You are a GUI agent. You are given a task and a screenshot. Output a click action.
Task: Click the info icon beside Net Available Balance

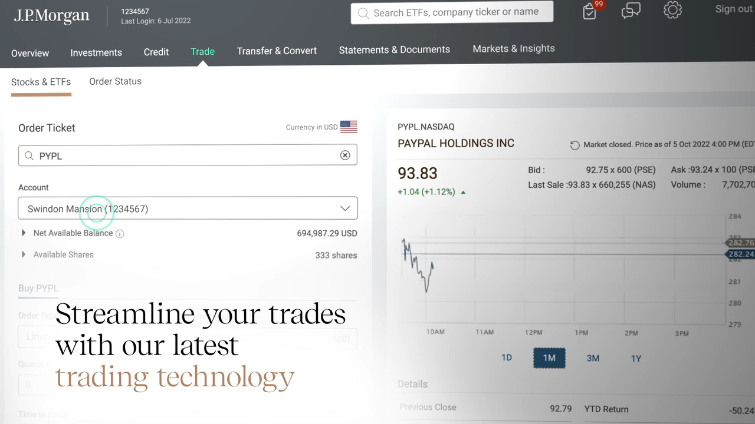pyautogui.click(x=120, y=233)
